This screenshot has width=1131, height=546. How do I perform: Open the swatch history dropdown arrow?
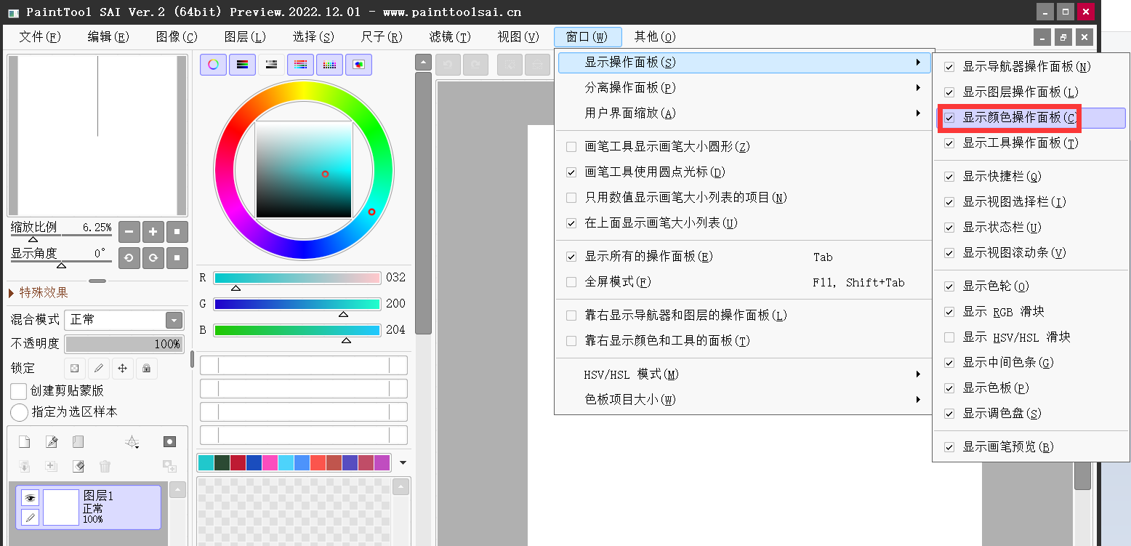pyautogui.click(x=403, y=462)
